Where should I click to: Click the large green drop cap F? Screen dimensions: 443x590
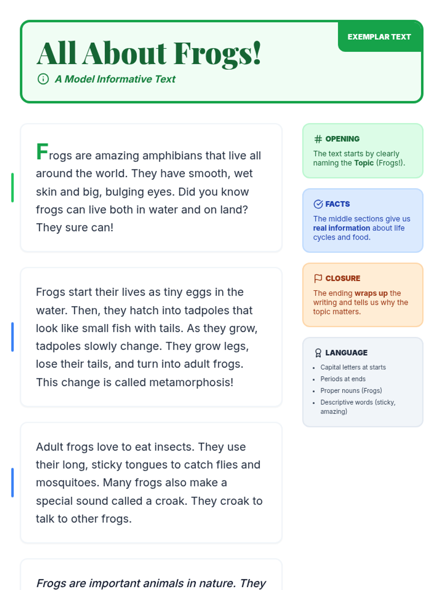[x=42, y=152]
